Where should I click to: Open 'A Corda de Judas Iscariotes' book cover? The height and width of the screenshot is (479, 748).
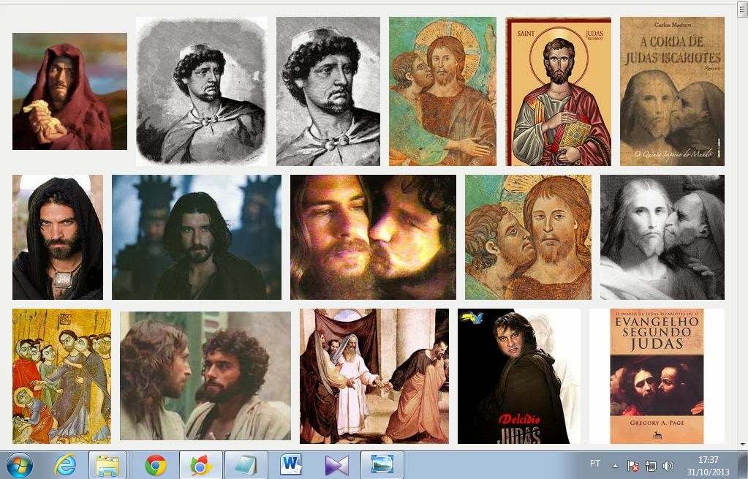pos(672,91)
